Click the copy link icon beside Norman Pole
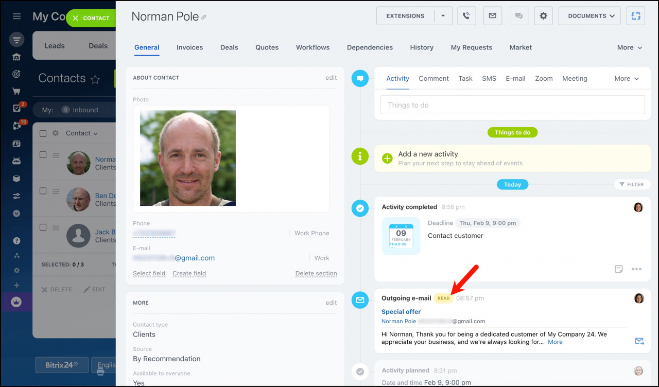 204,17
